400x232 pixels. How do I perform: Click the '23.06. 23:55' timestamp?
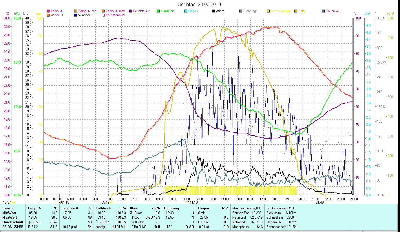point(13,227)
